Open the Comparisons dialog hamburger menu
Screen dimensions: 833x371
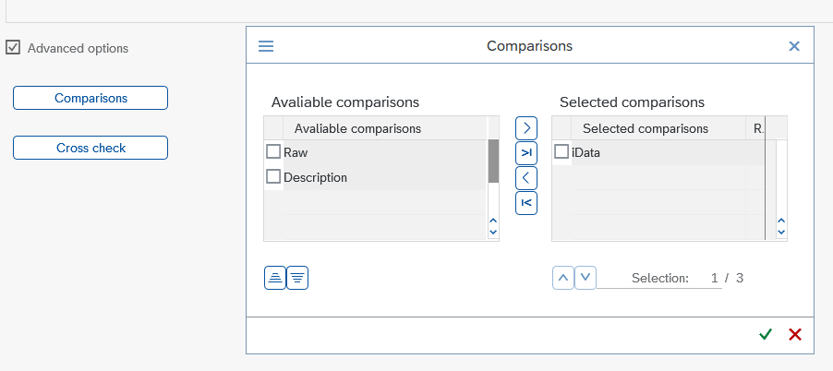click(x=266, y=46)
